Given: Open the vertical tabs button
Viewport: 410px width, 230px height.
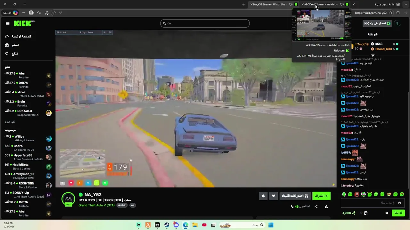Looking at the screenshot, I should 398,4.
